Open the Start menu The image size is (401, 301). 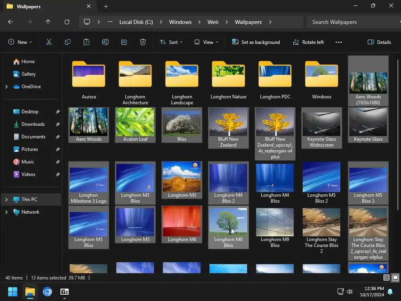[x=13, y=292]
